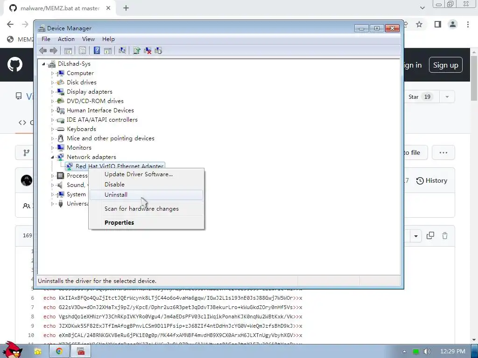
Task: Open the folder icon on the taskbar
Action: tap(38, 351)
